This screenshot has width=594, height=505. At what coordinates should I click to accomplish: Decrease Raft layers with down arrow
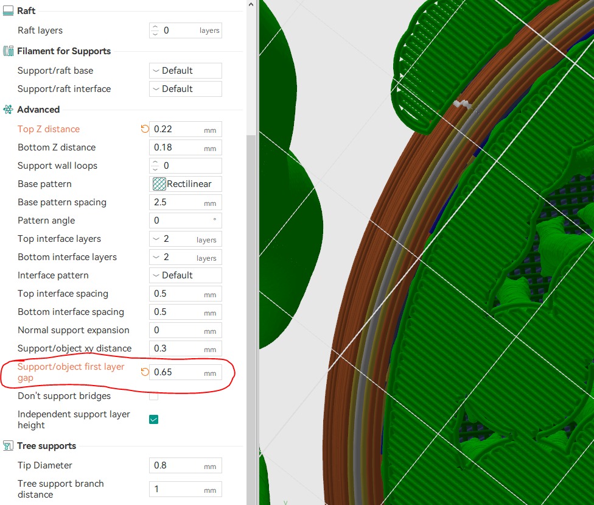[x=155, y=34]
